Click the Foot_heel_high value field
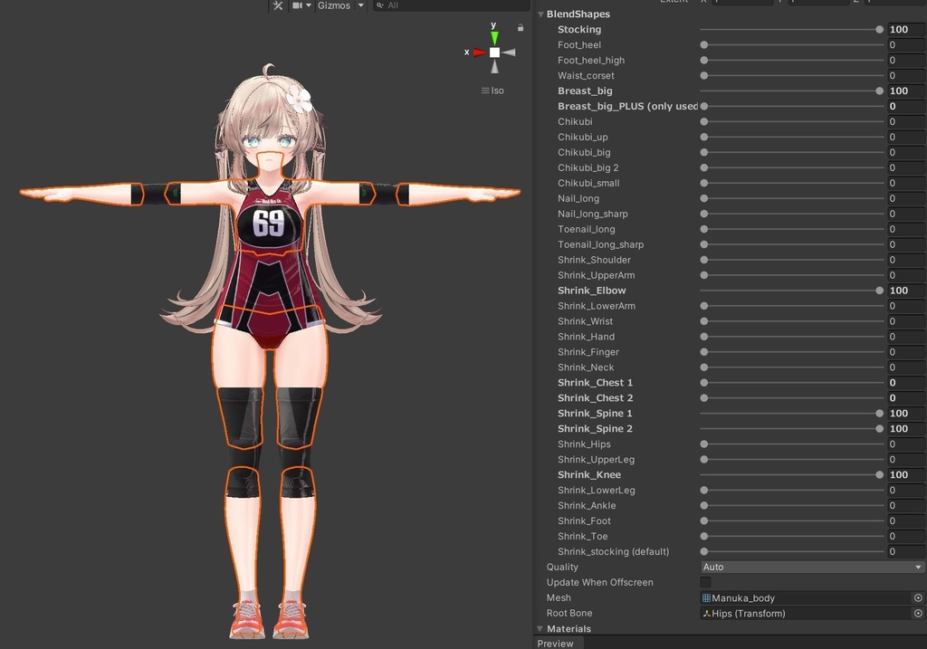Screen dimensions: 927x649 point(906,61)
